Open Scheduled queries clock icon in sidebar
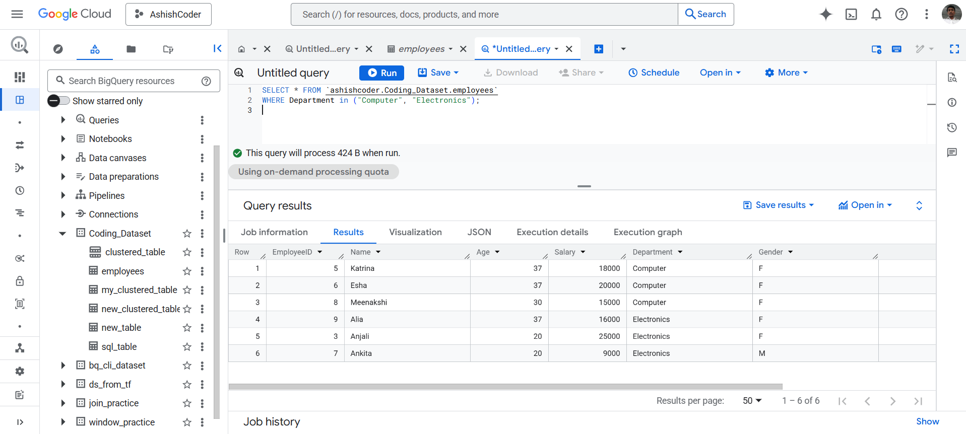 [x=20, y=190]
